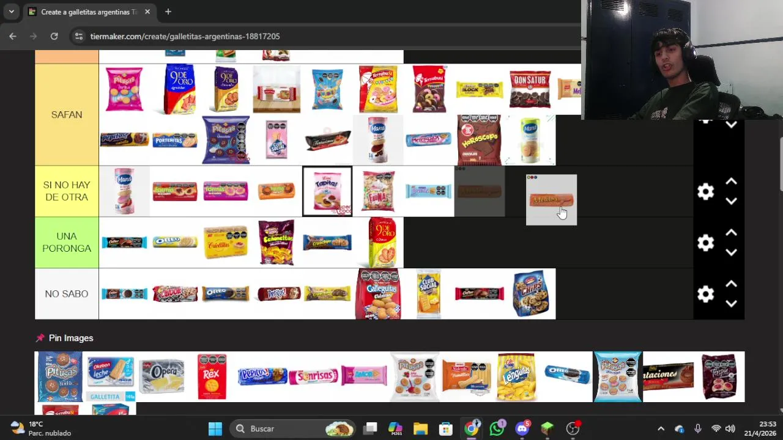Edit the NO SABO tier label

(x=67, y=293)
